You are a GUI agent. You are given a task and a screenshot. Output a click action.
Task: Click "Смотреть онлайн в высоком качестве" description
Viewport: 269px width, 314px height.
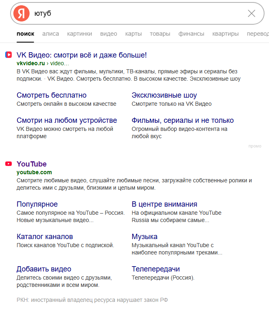click(66, 104)
